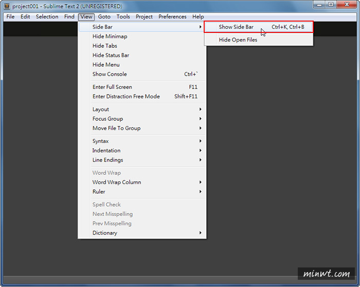
Task: Open the Goto menu
Action: click(104, 17)
